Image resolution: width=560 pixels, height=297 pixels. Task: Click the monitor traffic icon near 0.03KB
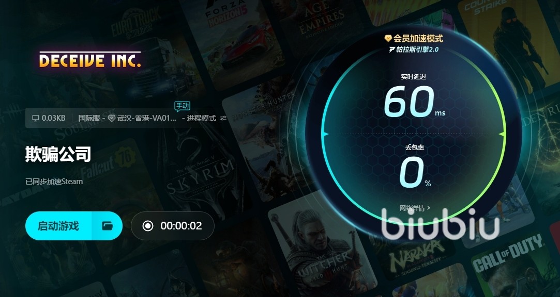pos(35,118)
